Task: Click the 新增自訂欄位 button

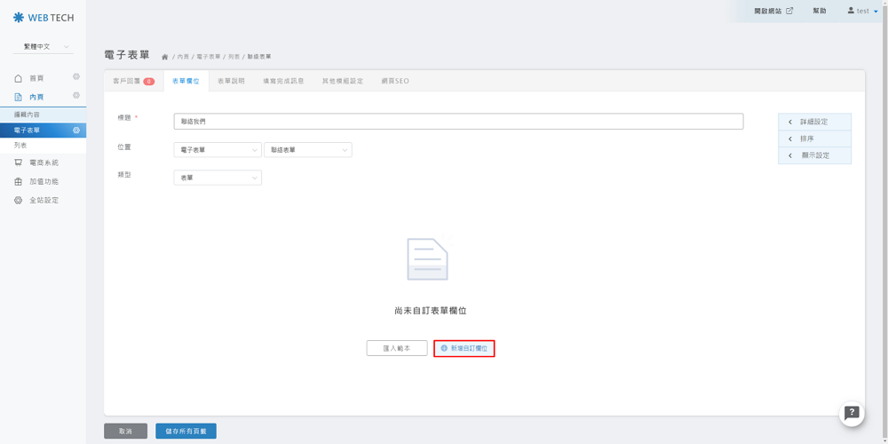Action: [x=464, y=348]
